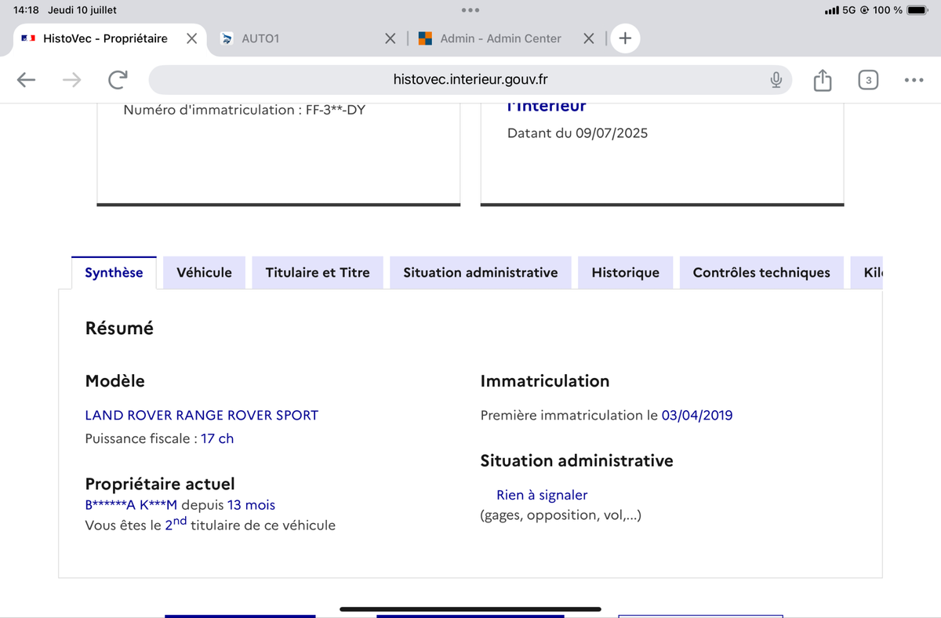The width and height of the screenshot is (941, 618).
Task: Tap the 17 ch fiscal power value
Action: [x=217, y=439]
